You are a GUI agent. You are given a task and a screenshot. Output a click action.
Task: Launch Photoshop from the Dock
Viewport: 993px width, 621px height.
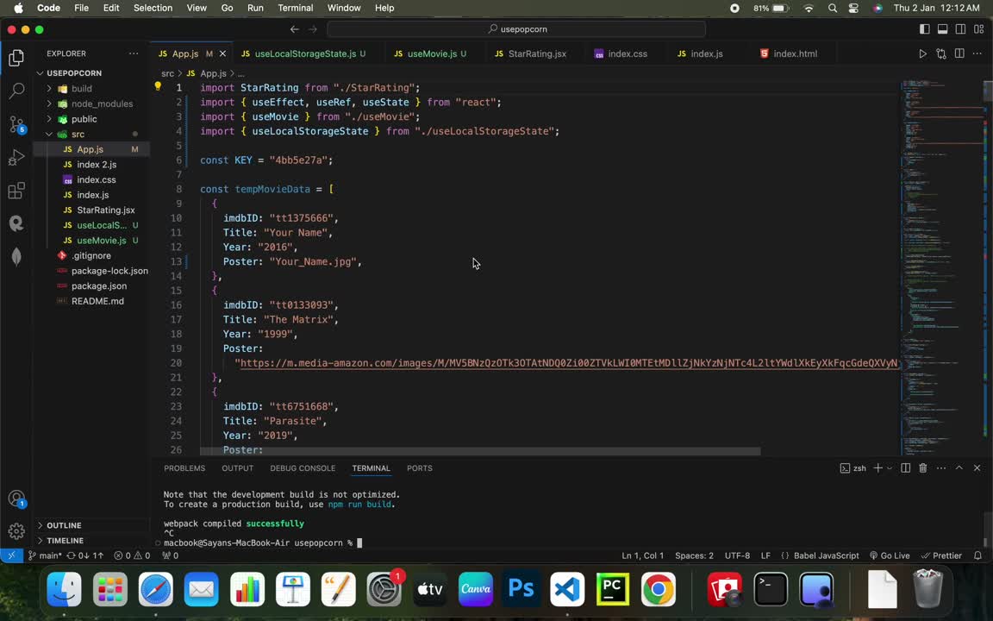click(521, 589)
